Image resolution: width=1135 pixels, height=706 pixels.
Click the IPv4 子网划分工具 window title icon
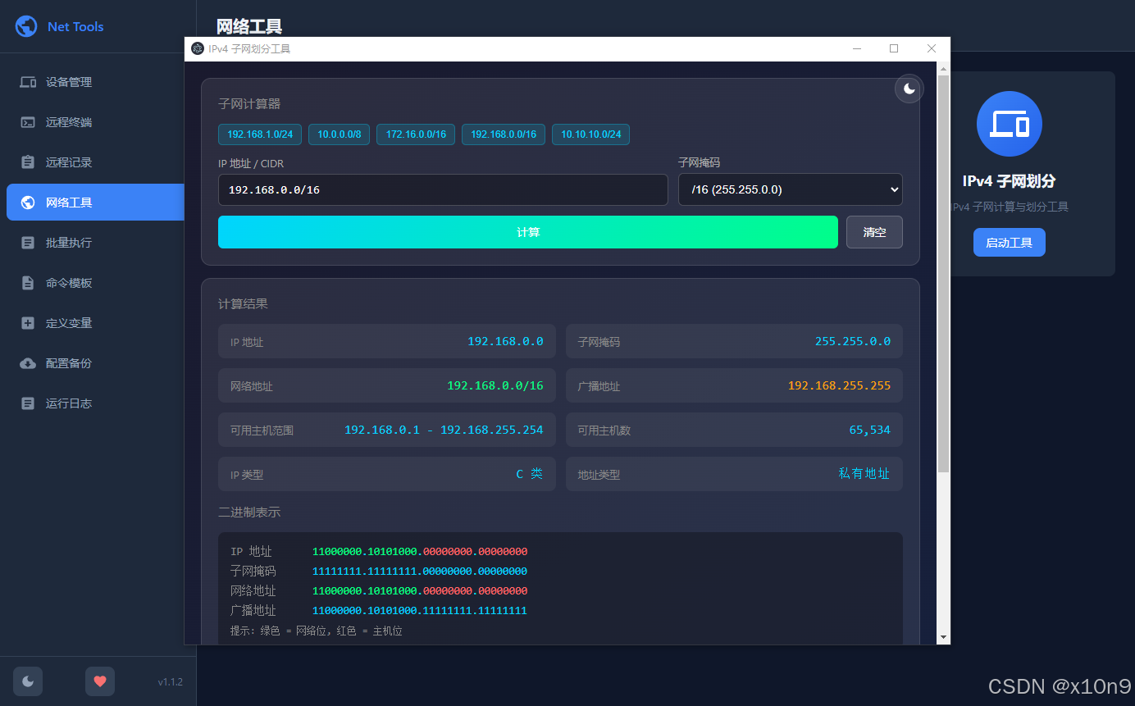[x=198, y=49]
